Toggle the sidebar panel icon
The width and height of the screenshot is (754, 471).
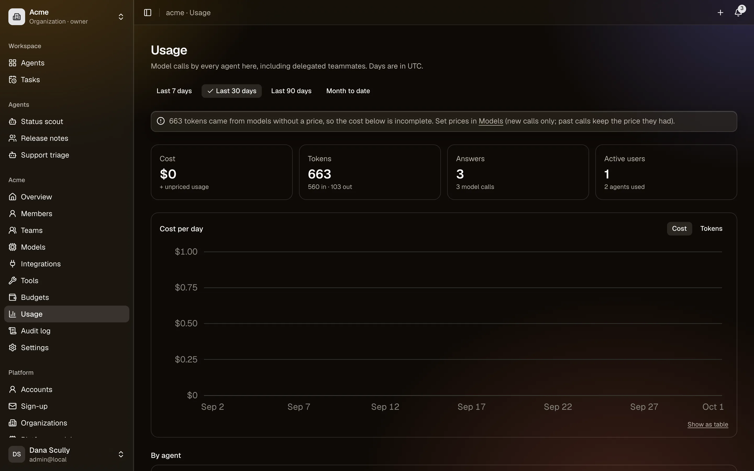(x=148, y=13)
